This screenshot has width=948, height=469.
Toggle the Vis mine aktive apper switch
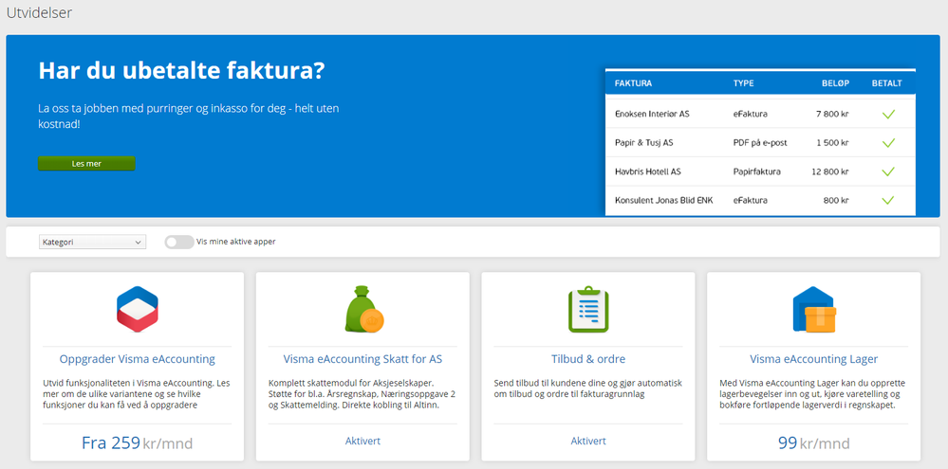179,242
